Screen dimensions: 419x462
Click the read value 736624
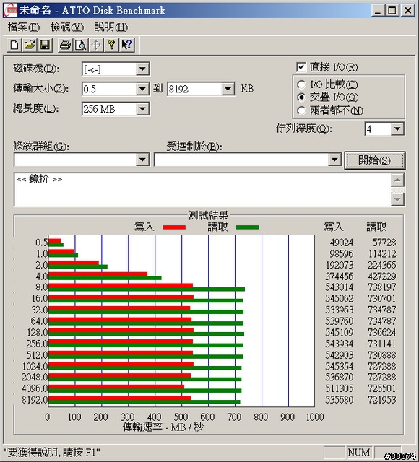click(x=382, y=332)
